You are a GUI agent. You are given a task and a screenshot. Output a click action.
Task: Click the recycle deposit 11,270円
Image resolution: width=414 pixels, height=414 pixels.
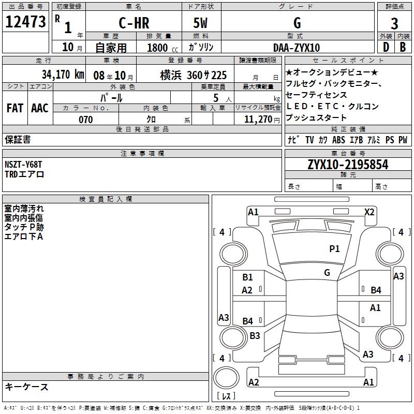pyautogui.click(x=262, y=120)
